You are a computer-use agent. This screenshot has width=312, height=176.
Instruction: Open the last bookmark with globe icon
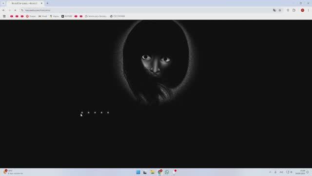click(x=117, y=16)
